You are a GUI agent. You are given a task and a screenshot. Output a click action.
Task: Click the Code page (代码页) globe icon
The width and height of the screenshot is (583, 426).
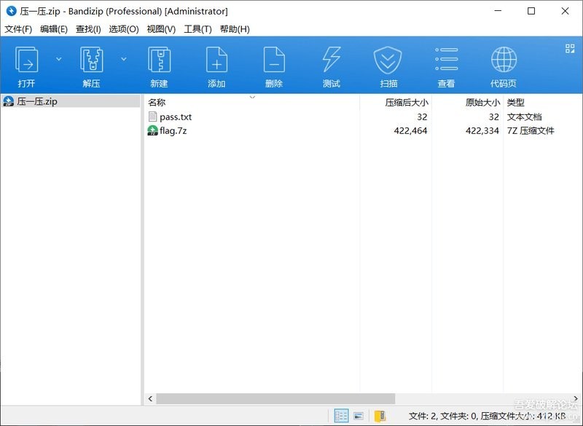coord(504,60)
